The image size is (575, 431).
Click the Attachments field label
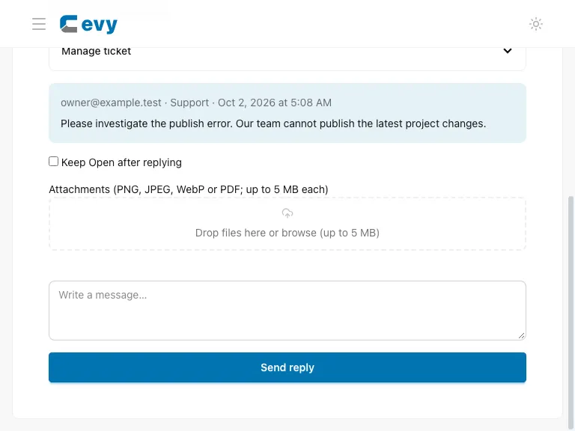[189, 189]
